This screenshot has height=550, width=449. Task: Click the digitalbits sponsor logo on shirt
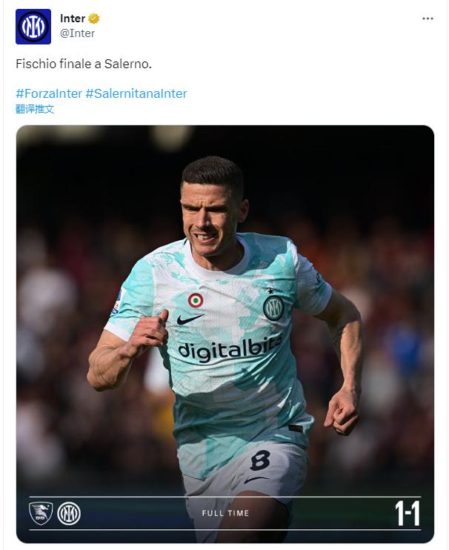click(x=230, y=348)
